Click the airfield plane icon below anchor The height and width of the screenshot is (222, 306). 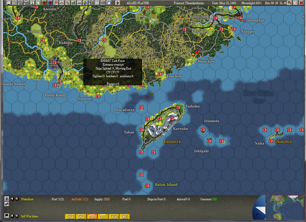(7, 204)
